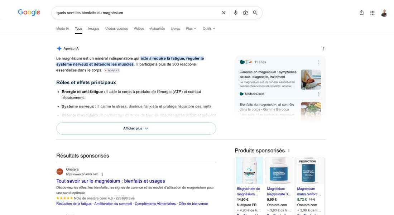Click the magnifying glass search icon
Screen dimensions: 394x215
coord(255,13)
